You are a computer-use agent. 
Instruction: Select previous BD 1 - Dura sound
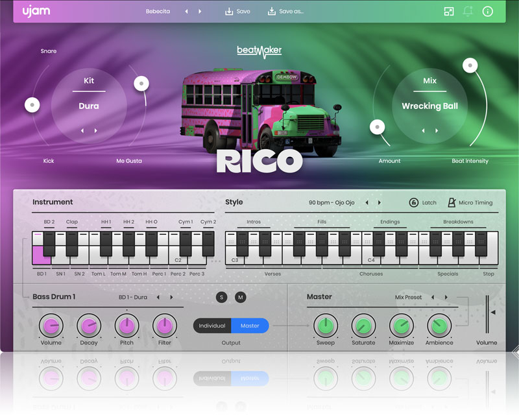(x=158, y=297)
